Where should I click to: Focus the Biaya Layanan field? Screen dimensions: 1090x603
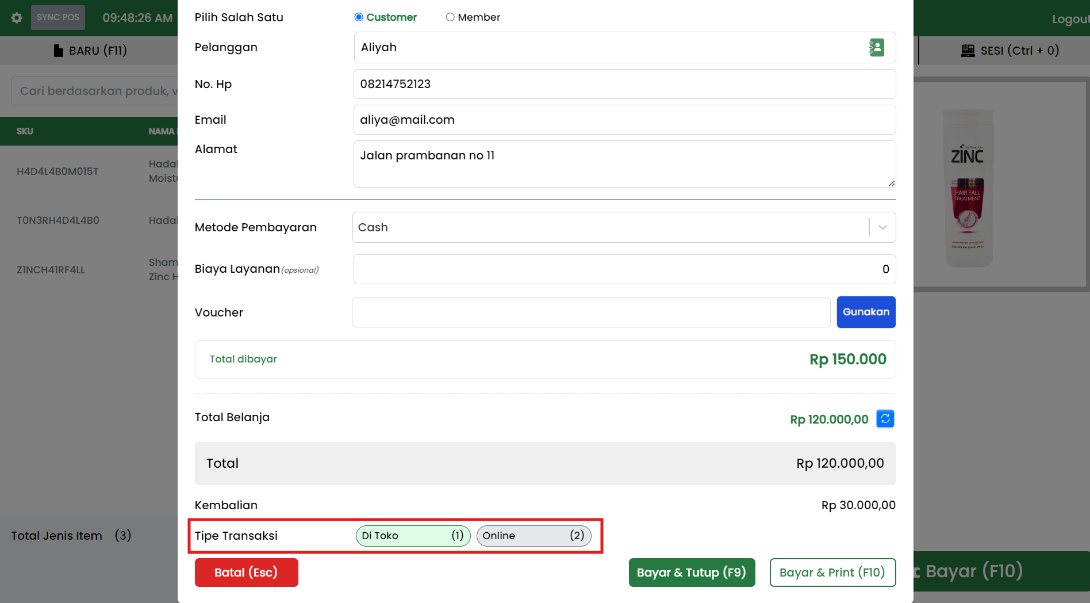(x=624, y=269)
